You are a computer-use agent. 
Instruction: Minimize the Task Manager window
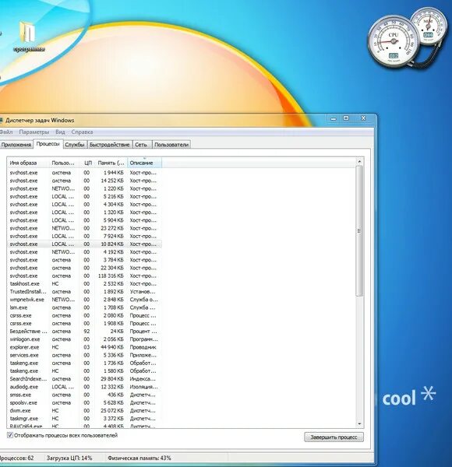click(x=334, y=118)
